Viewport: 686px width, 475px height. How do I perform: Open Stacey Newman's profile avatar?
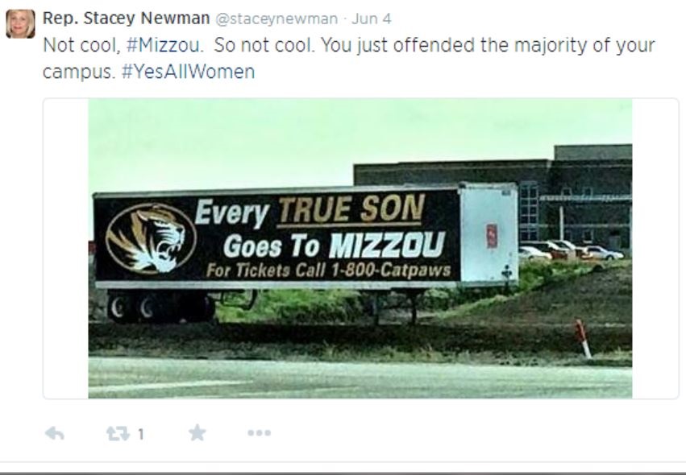click(x=20, y=23)
